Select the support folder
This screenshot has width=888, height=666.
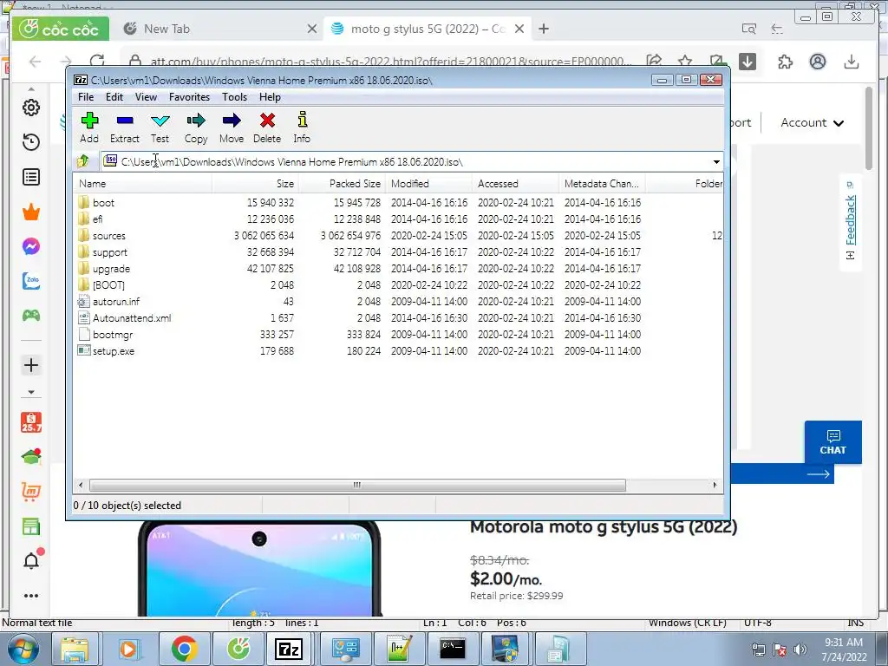[110, 252]
